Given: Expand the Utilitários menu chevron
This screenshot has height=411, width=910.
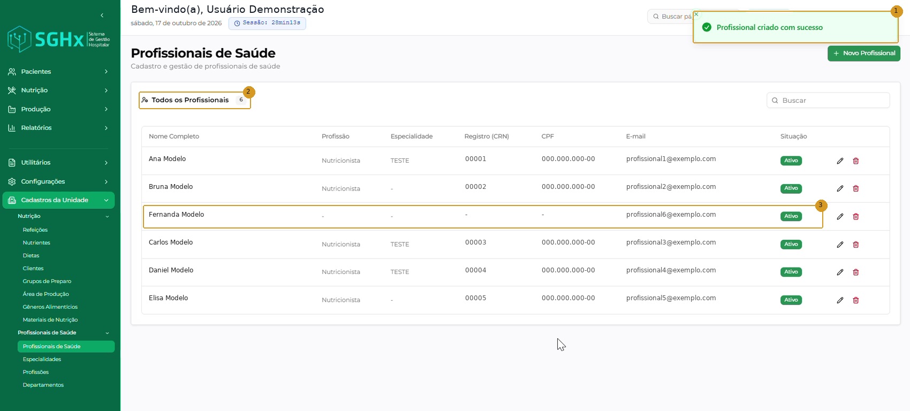Looking at the screenshot, I should (106, 163).
